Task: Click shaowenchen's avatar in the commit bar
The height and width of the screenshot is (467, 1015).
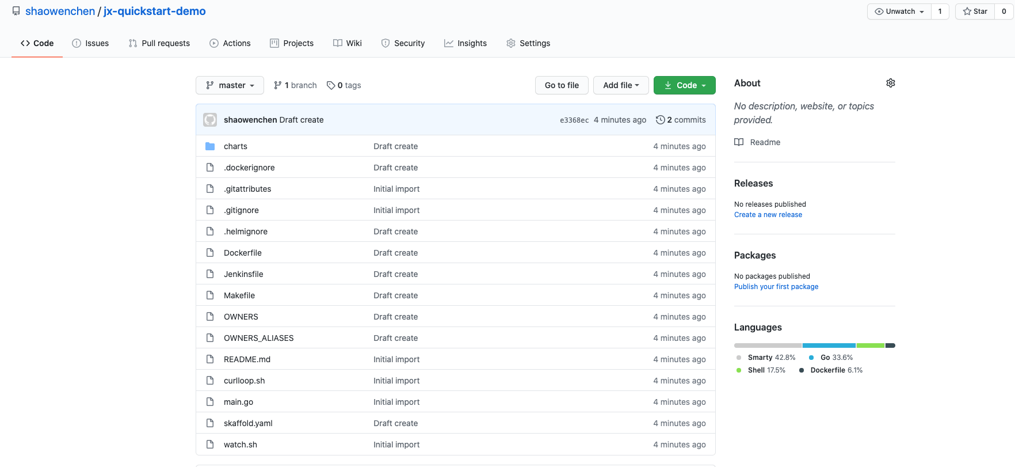Action: [210, 120]
